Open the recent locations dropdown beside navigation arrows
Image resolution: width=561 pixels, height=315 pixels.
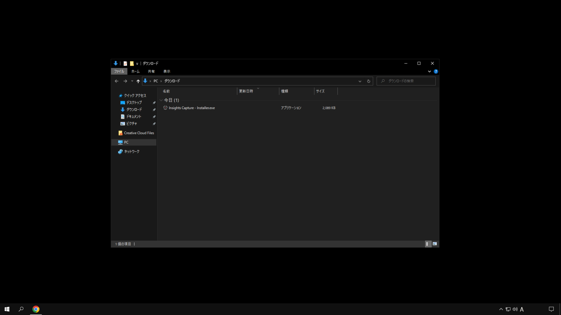point(132,81)
